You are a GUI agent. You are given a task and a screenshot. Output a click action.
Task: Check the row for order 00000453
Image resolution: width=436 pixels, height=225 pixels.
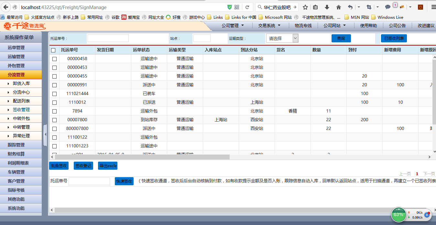54,68
